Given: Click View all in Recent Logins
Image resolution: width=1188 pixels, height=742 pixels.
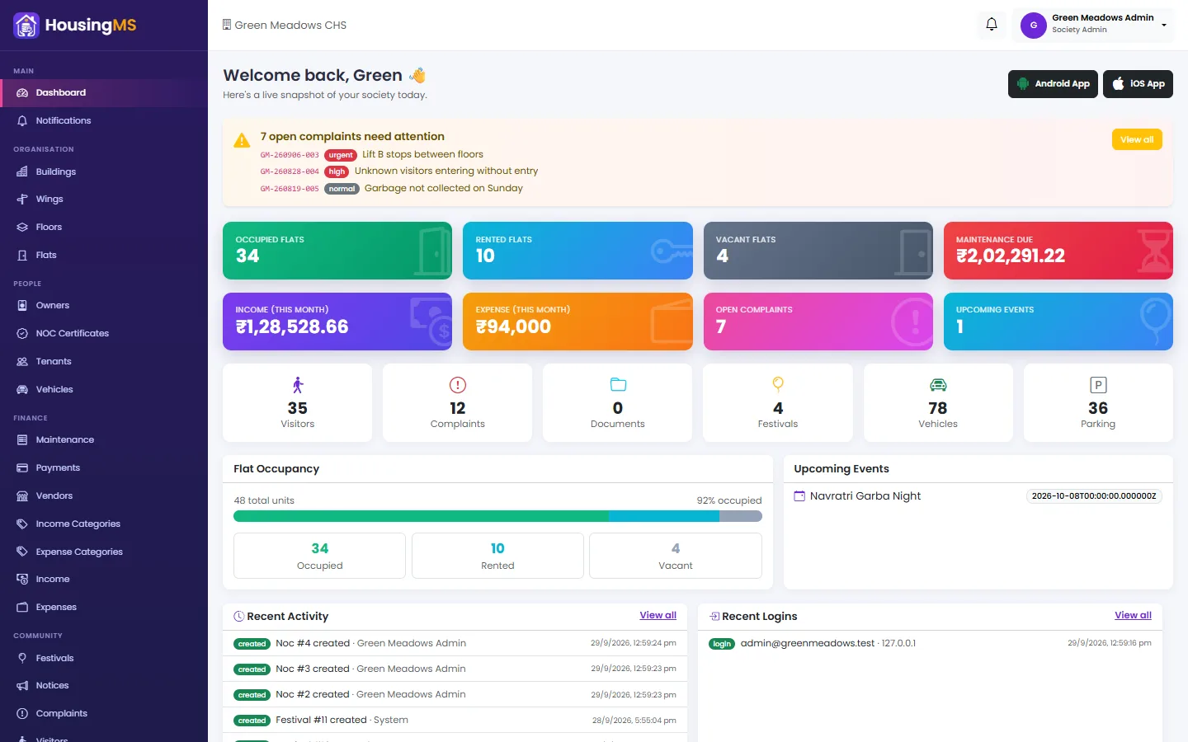Looking at the screenshot, I should (1133, 616).
